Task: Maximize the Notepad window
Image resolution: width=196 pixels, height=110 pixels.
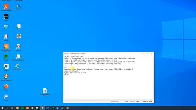Action: tap(147, 54)
